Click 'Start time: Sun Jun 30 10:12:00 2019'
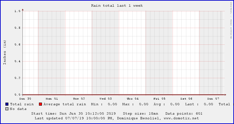 (x=74, y=114)
